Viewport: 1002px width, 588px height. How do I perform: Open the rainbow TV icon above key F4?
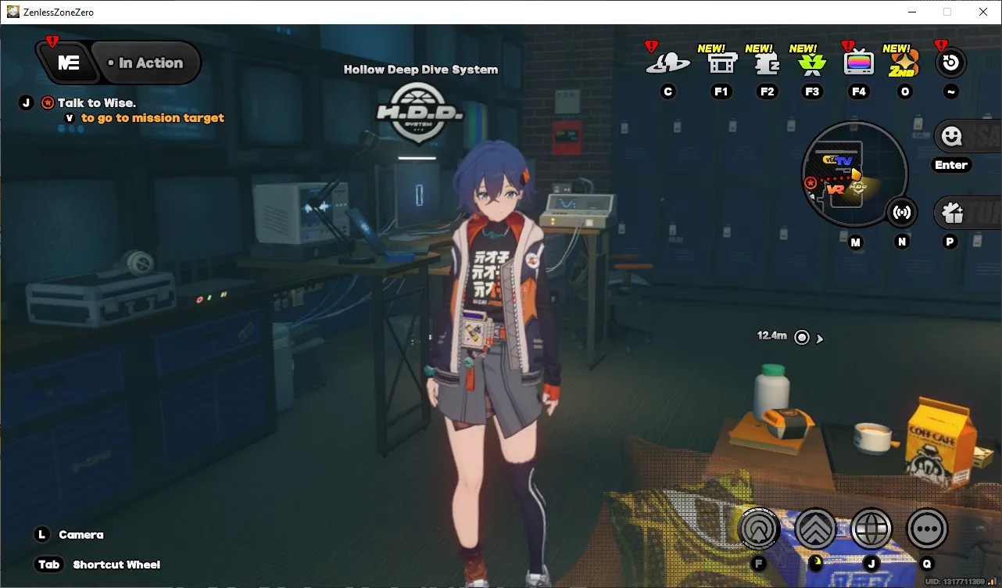coord(859,63)
